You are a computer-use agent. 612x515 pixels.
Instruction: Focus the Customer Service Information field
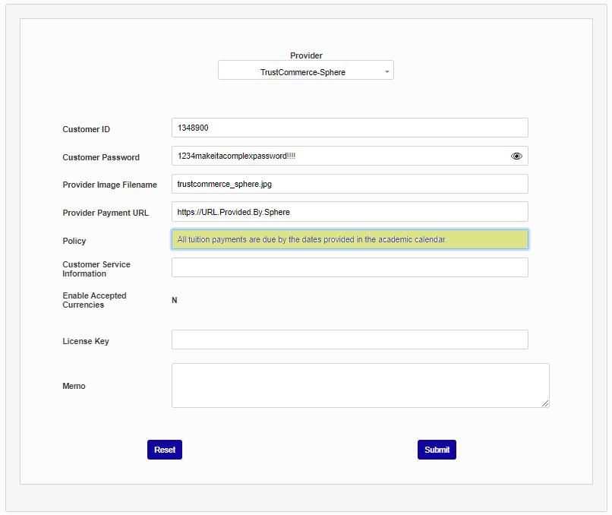click(349, 267)
